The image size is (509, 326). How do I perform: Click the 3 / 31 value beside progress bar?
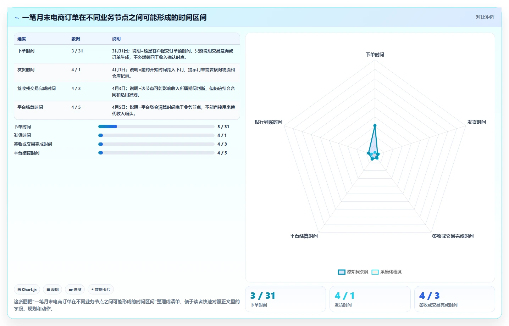(223, 127)
